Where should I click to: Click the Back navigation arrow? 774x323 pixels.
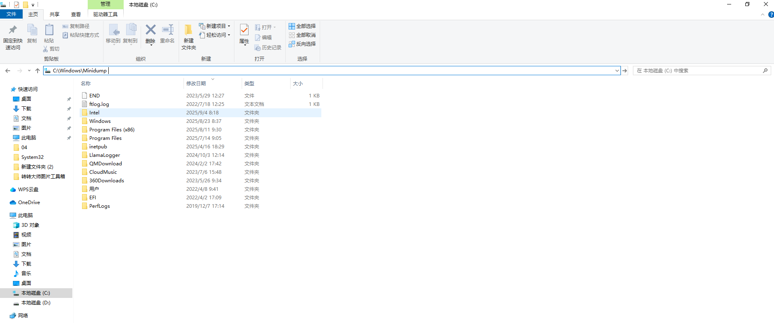[8, 71]
